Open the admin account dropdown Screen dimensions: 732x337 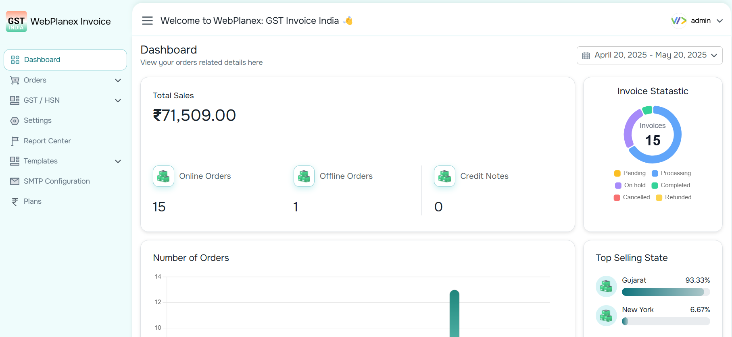(x=697, y=21)
